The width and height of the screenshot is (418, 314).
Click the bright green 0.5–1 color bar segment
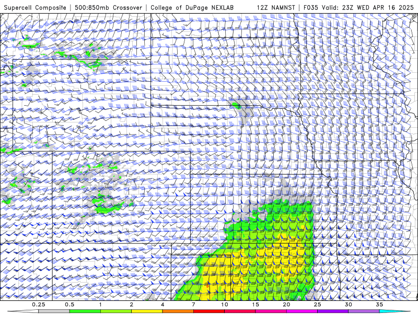tap(85, 311)
